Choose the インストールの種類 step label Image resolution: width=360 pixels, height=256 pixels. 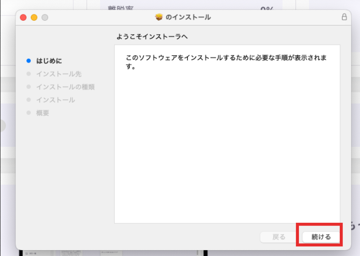tap(65, 87)
